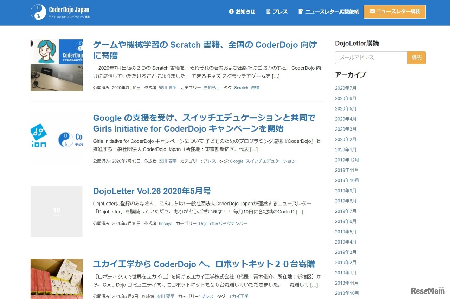
Task: Open ニュースレター掲載依頼 in the navigation bar
Action: [x=332, y=12]
